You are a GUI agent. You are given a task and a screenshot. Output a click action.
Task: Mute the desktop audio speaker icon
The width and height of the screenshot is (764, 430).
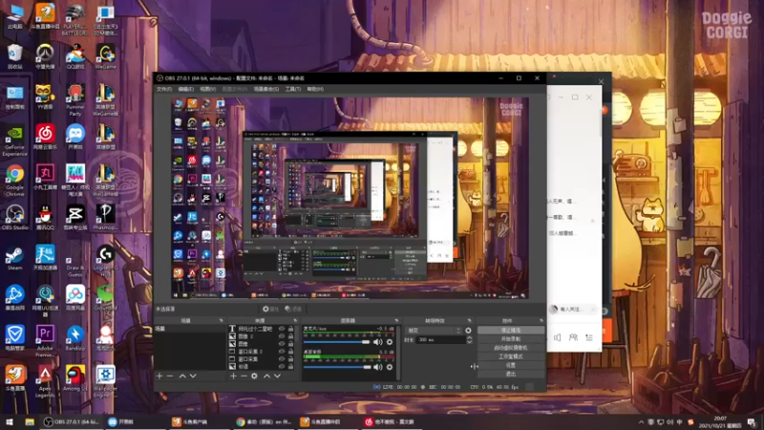377,367
